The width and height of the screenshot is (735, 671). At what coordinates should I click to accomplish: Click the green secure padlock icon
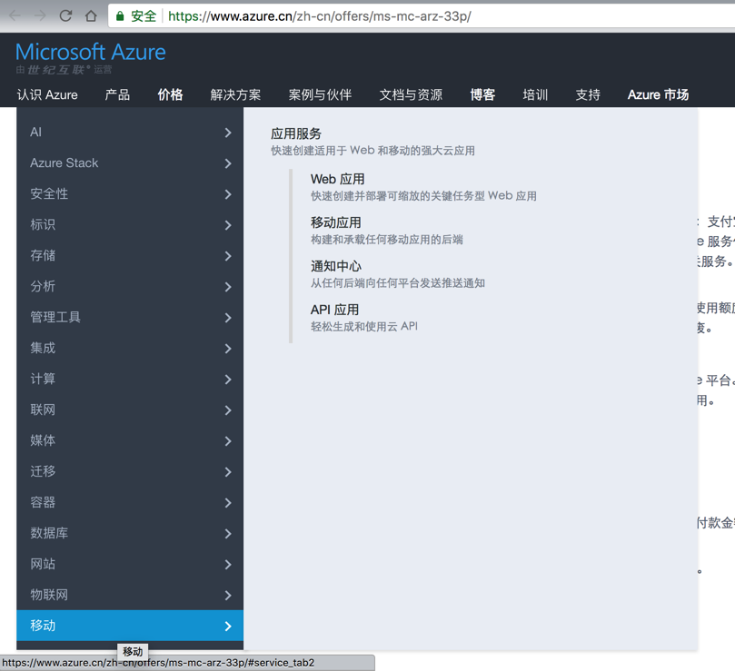(x=120, y=16)
